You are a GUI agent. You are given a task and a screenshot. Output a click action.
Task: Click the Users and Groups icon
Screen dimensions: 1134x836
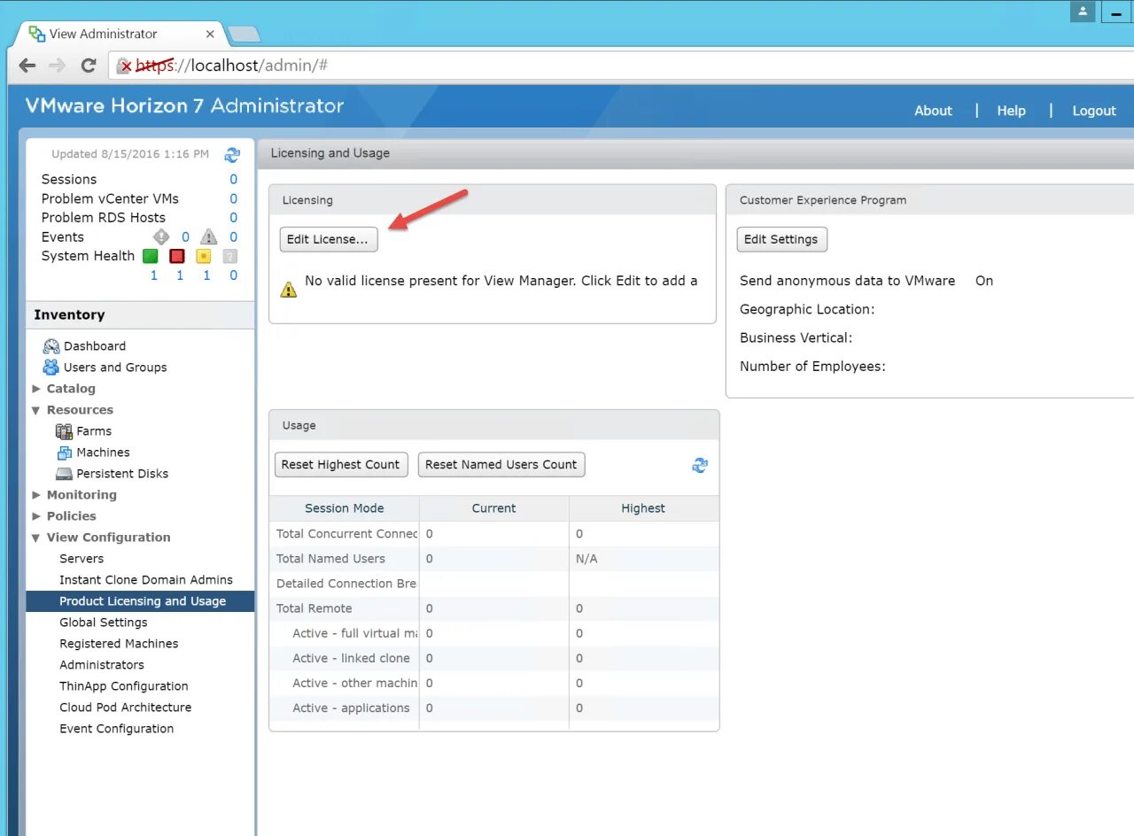pyautogui.click(x=51, y=368)
